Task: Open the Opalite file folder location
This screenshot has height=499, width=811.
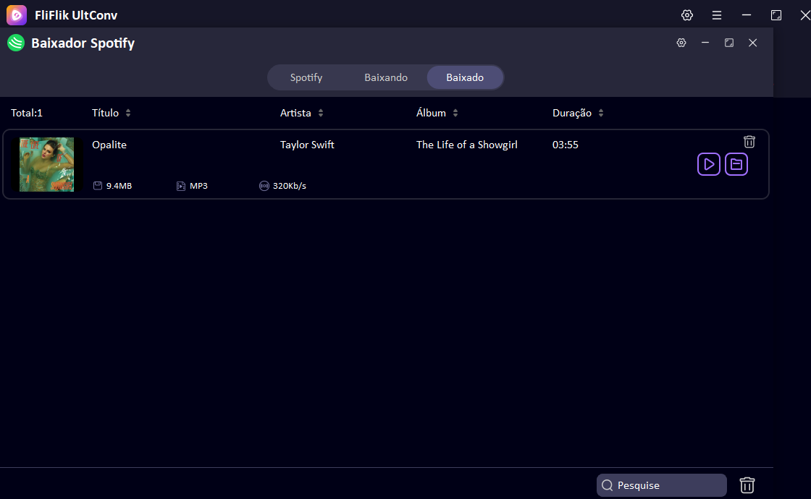Action: click(x=736, y=165)
